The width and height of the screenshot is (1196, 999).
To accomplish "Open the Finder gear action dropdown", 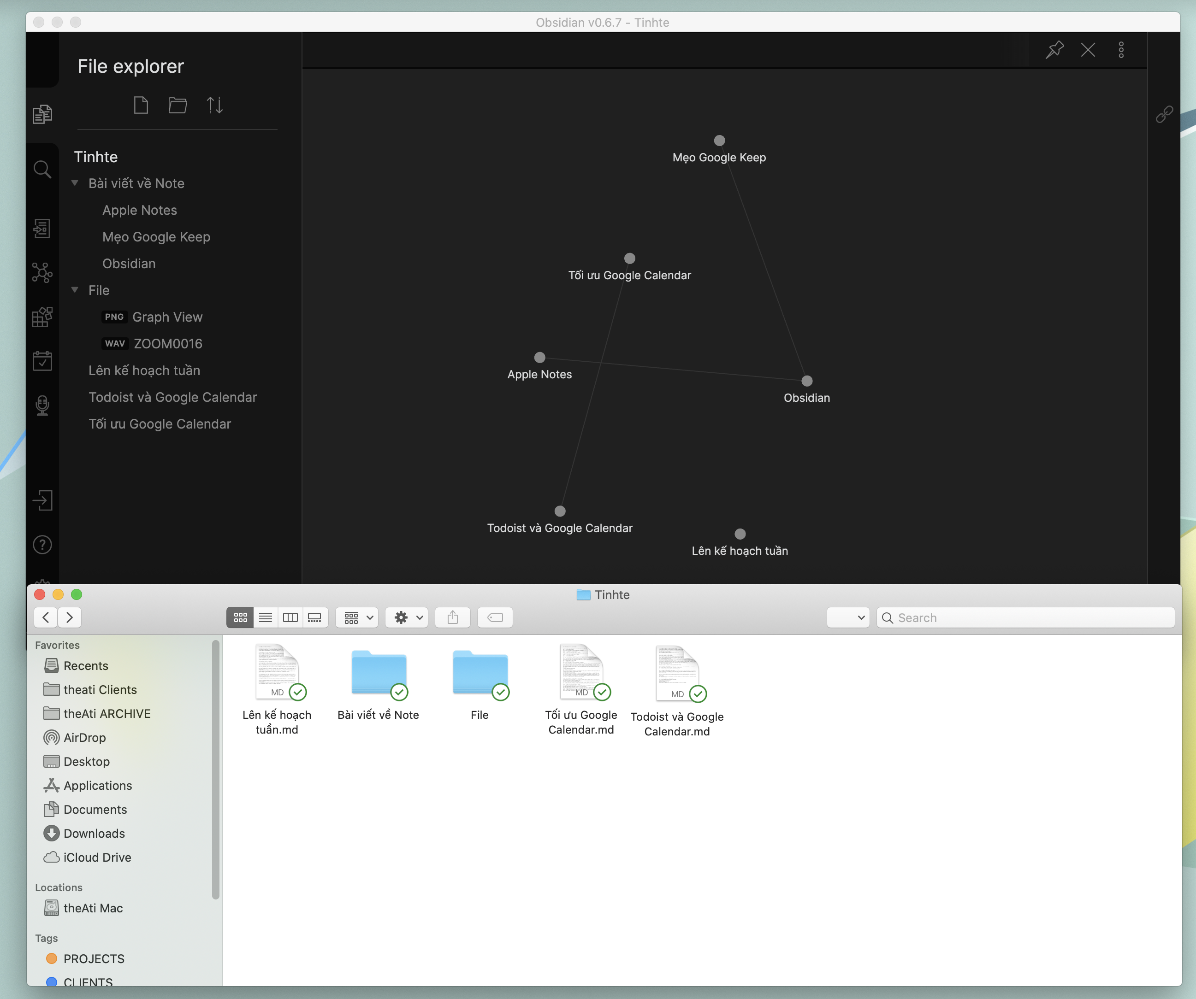I will coord(407,617).
